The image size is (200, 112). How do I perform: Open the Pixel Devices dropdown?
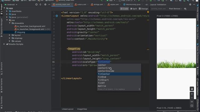(x=176, y=9)
